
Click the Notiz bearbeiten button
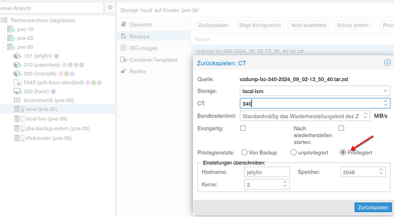click(x=309, y=25)
